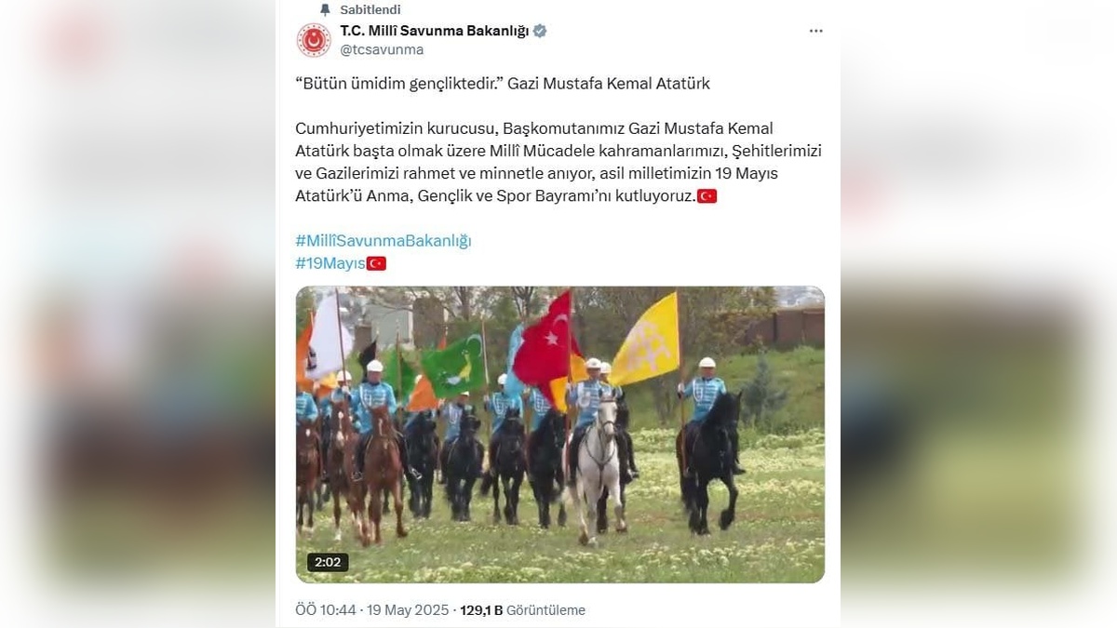1117x628 pixels.
Task: Open the #MillîSavunmaBakanlığı hashtag
Action: [x=384, y=241]
